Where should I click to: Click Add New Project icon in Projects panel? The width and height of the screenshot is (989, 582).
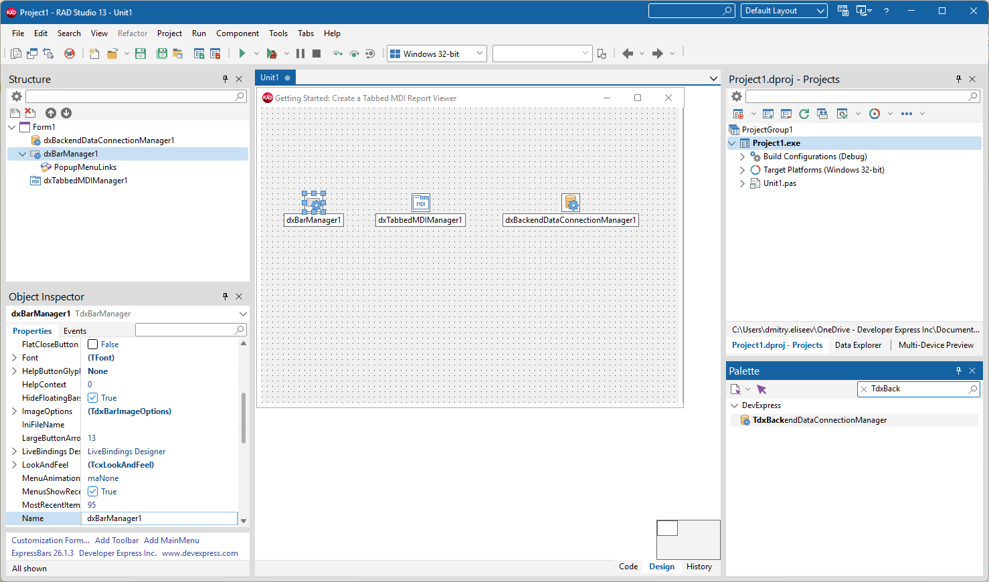click(768, 114)
